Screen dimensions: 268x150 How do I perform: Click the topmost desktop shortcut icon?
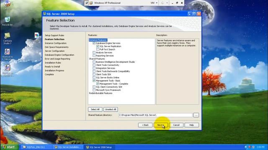tap(8, 5)
